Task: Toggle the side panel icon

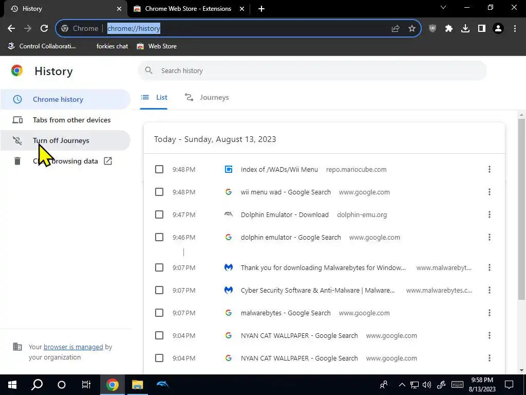Action: point(482,29)
